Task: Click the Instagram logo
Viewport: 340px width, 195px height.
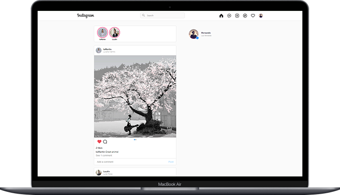Action: coord(86,15)
